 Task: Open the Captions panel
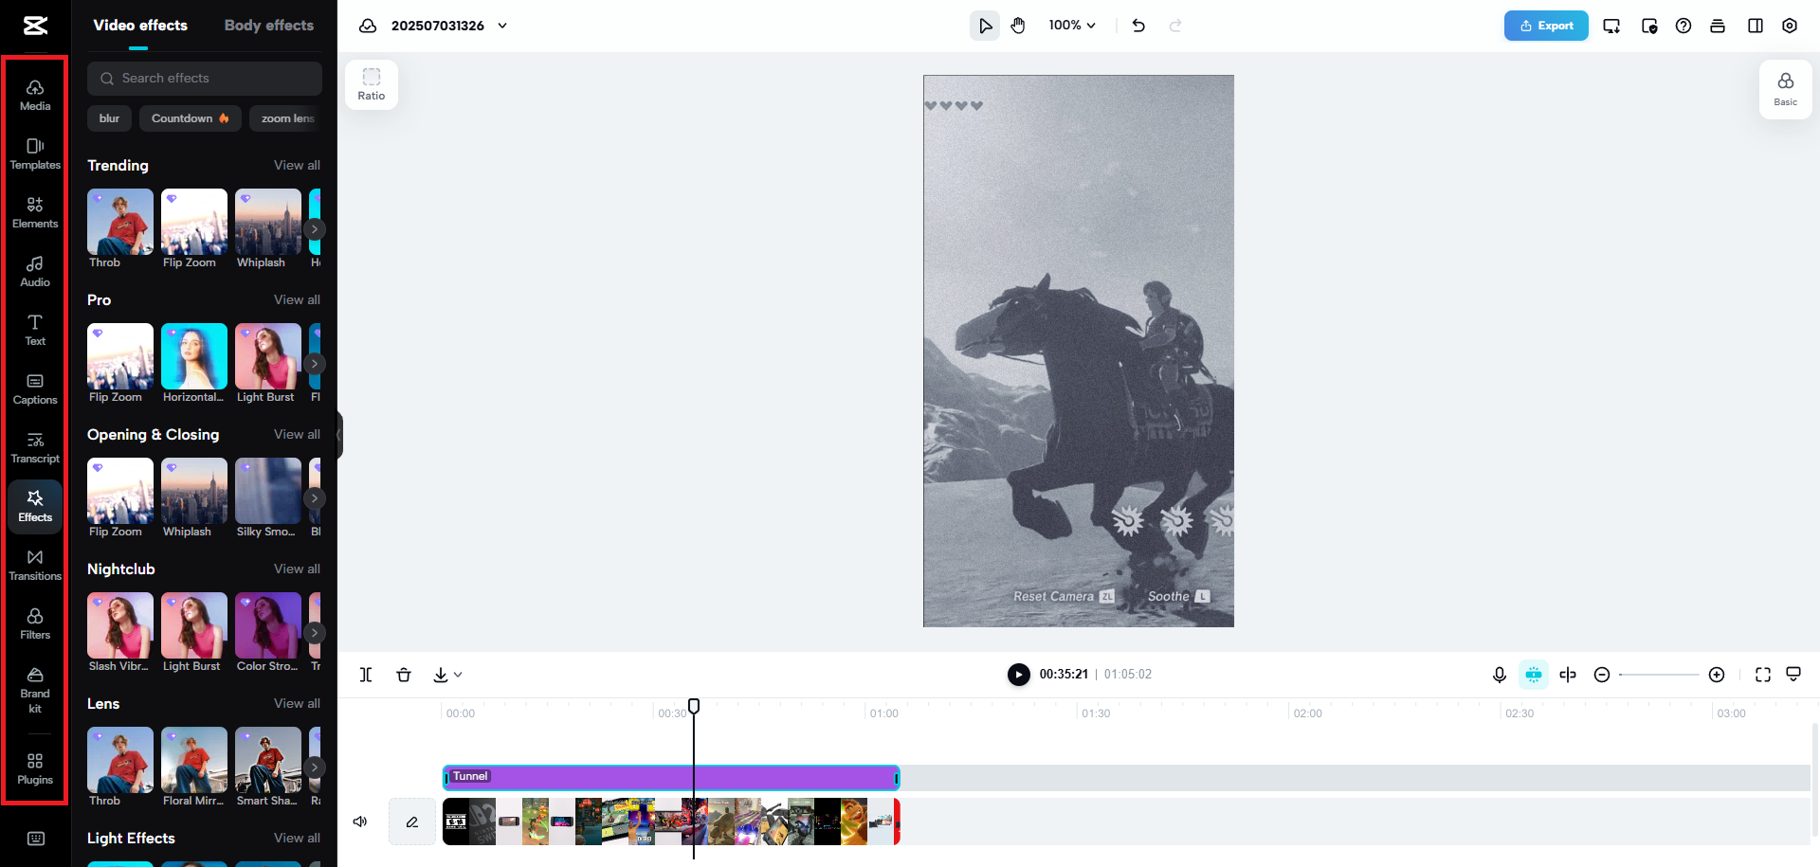pos(34,388)
